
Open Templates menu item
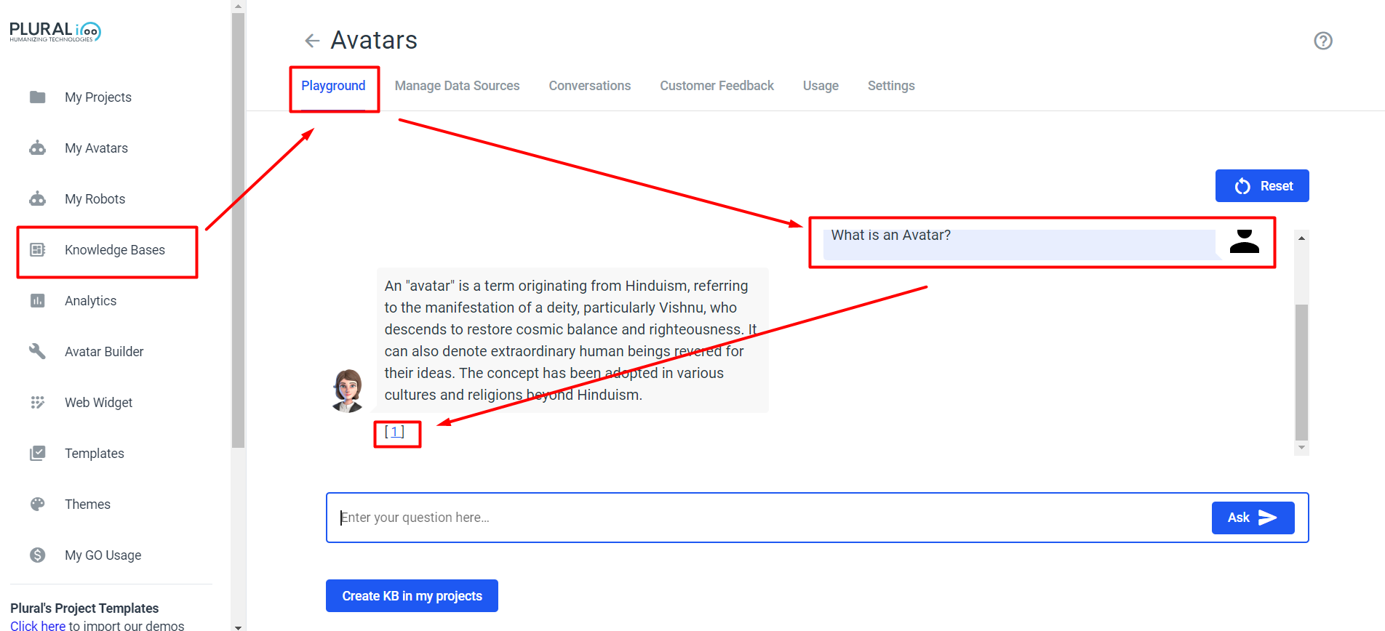pyautogui.click(x=94, y=454)
